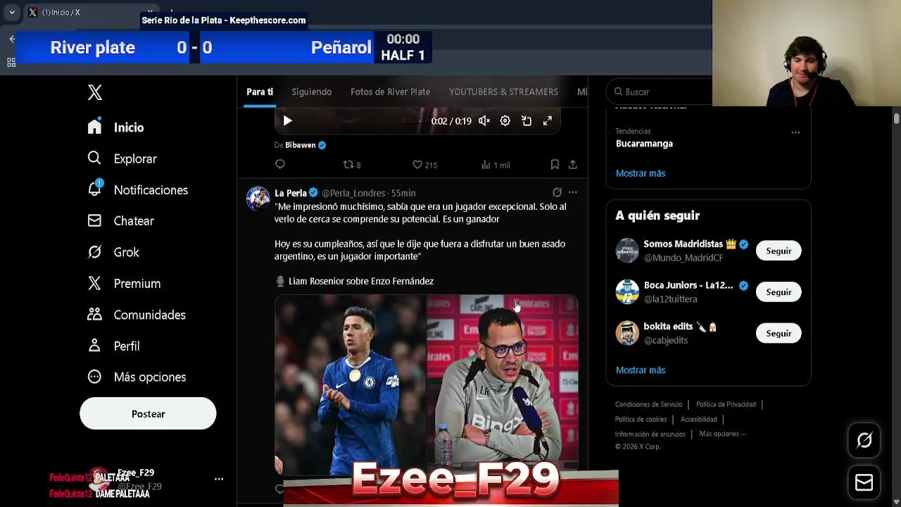Open La Perla account name
This screenshot has height=507, width=901.
coord(291,193)
